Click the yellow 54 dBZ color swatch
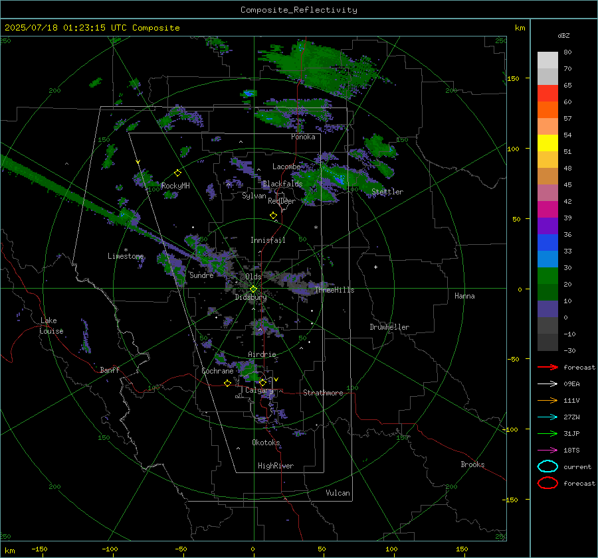Image resolution: width=598 pixels, height=558 pixels. tap(548, 143)
